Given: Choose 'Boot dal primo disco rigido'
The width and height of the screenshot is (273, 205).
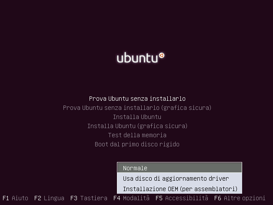Looking at the screenshot, I should point(137,144).
